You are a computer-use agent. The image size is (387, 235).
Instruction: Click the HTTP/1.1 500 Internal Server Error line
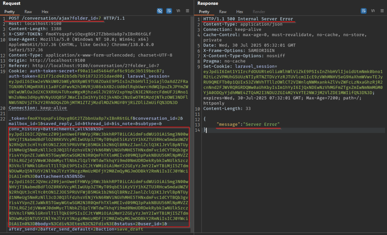(248, 19)
